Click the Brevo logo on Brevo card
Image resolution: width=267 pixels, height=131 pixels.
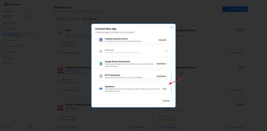point(60,33)
